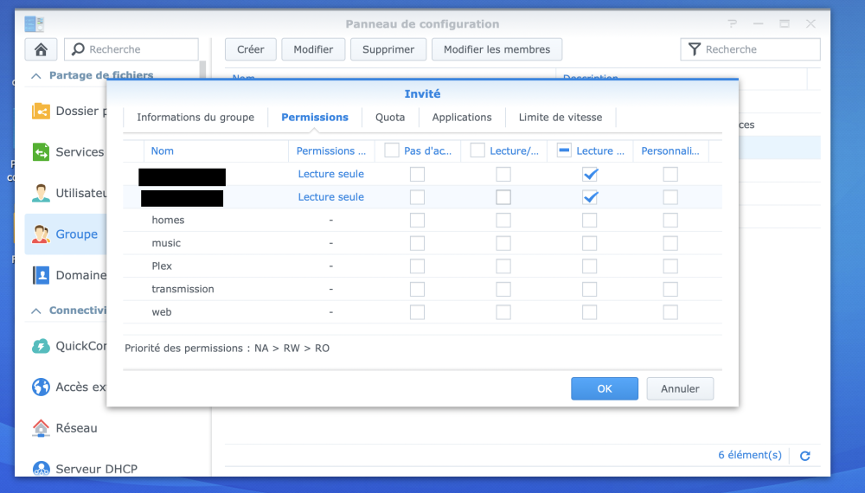Click the refresh icon beside 6 élément(s)
Screen dimensions: 865x493
(804, 456)
